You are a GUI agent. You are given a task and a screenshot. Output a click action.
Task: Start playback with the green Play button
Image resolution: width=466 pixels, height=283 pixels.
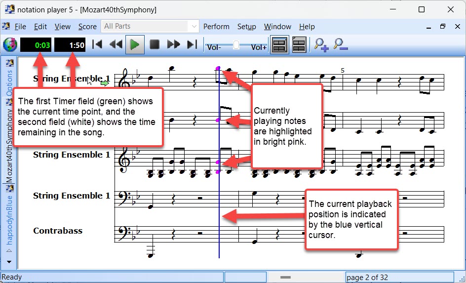pyautogui.click(x=135, y=44)
